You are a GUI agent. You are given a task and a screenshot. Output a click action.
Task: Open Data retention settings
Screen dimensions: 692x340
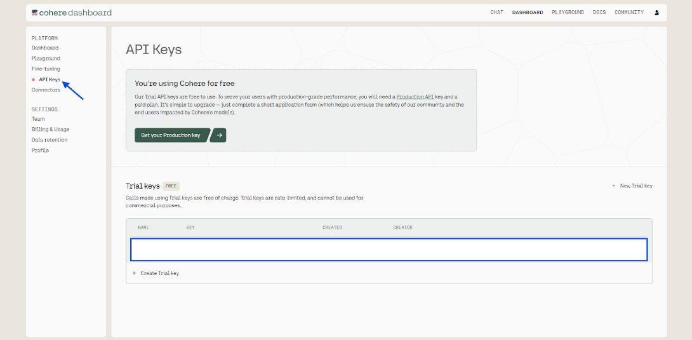click(x=50, y=140)
